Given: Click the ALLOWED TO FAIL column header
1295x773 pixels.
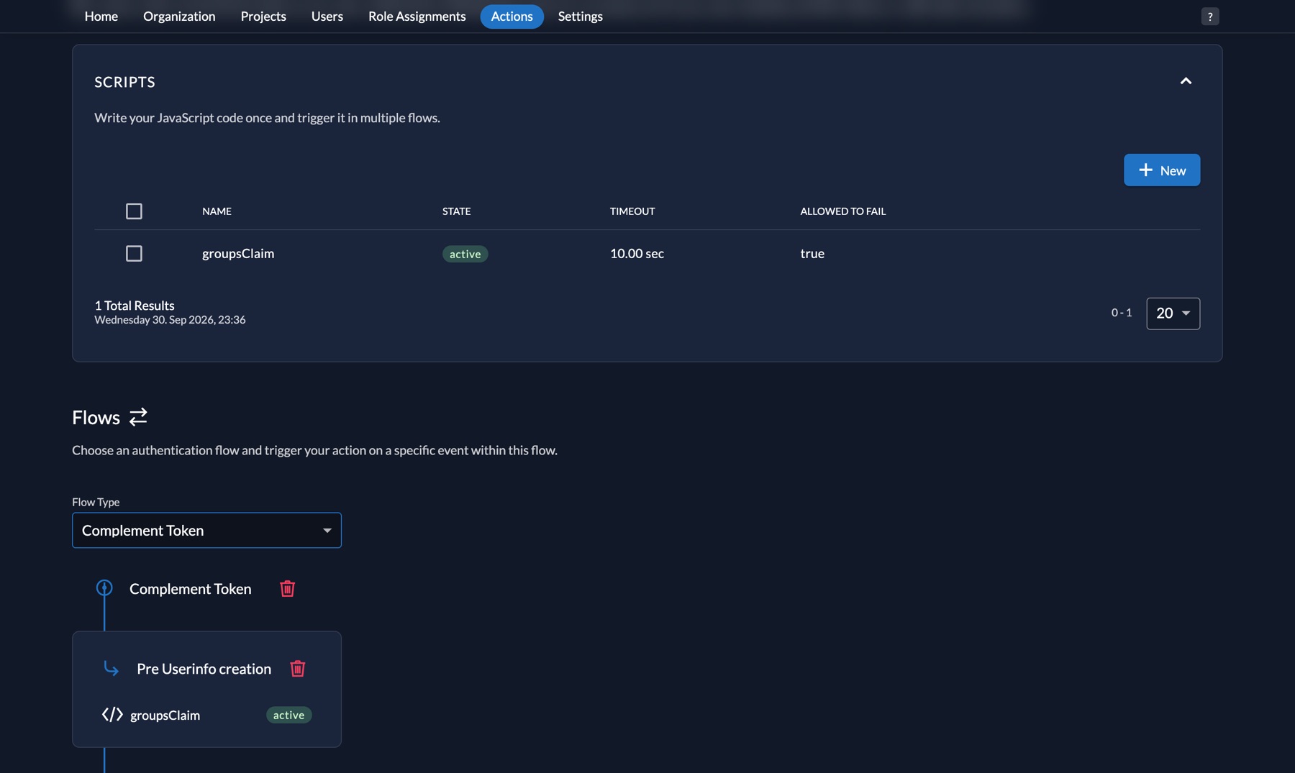Looking at the screenshot, I should [x=842, y=211].
